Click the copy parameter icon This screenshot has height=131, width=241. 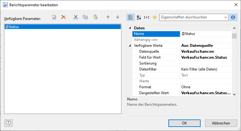pyautogui.click(x=85, y=17)
